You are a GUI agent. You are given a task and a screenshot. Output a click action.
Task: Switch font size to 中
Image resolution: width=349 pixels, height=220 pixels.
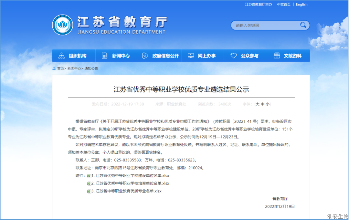263,104
